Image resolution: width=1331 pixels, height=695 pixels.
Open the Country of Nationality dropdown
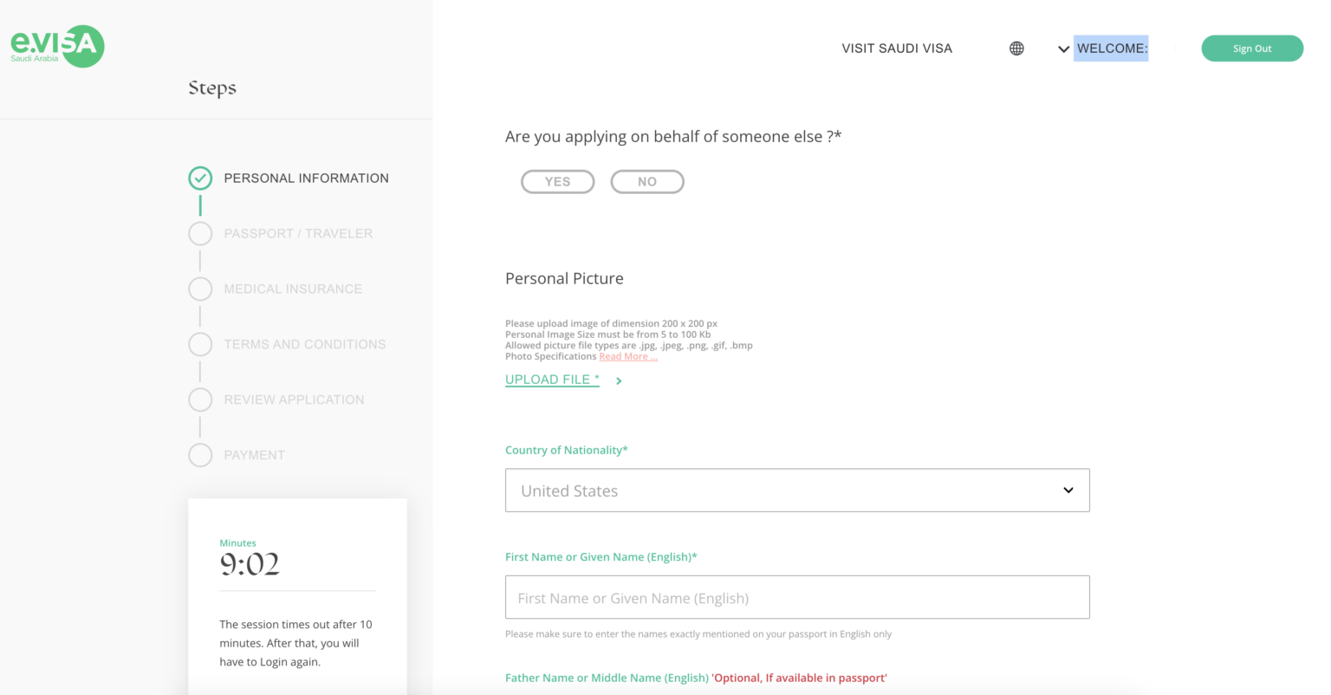pos(796,490)
